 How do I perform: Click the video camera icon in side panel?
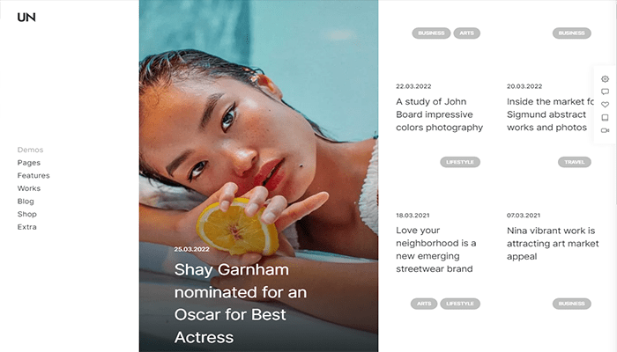pos(605,130)
